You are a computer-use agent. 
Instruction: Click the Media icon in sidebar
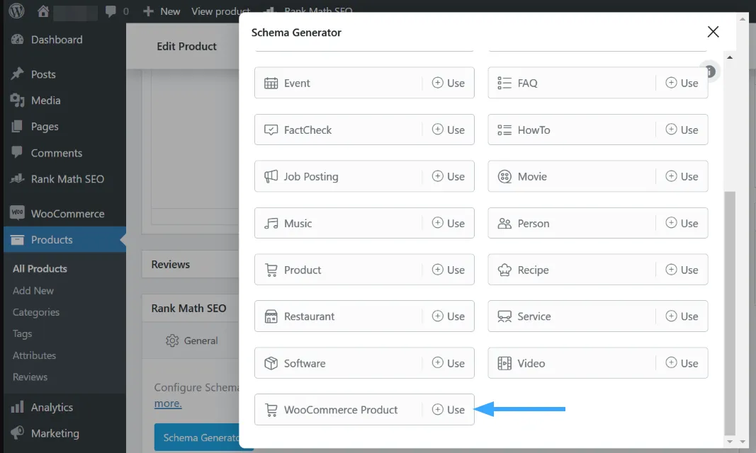pos(17,100)
